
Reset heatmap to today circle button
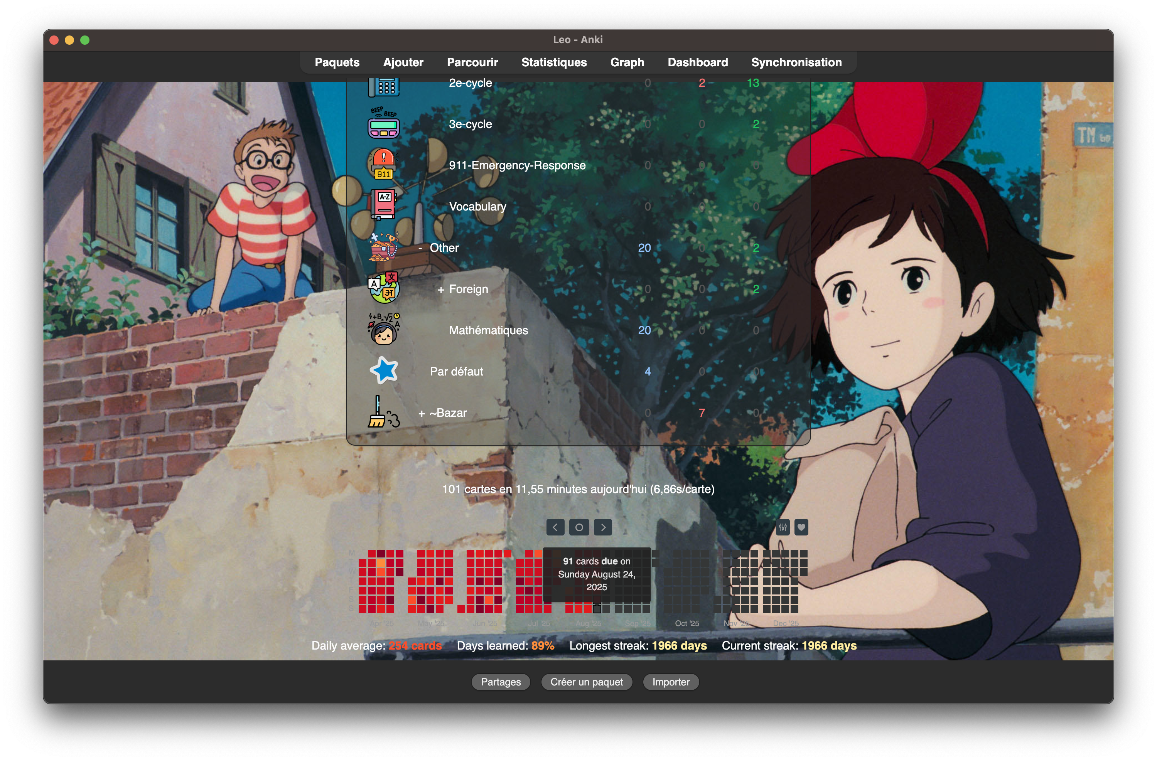579,527
